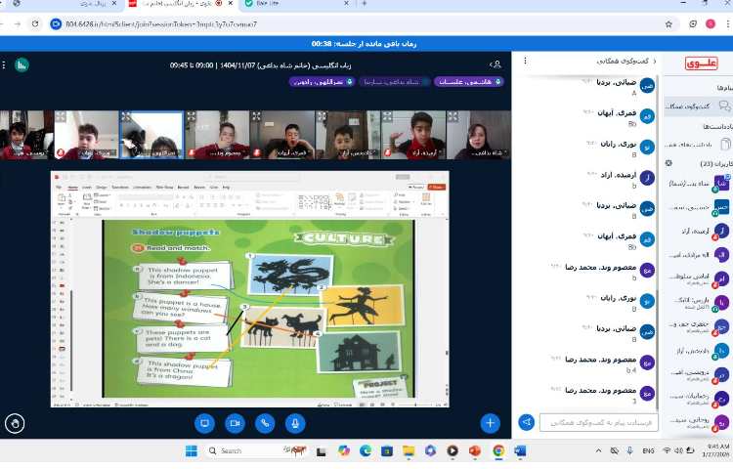Click the علوی logo

click(701, 64)
